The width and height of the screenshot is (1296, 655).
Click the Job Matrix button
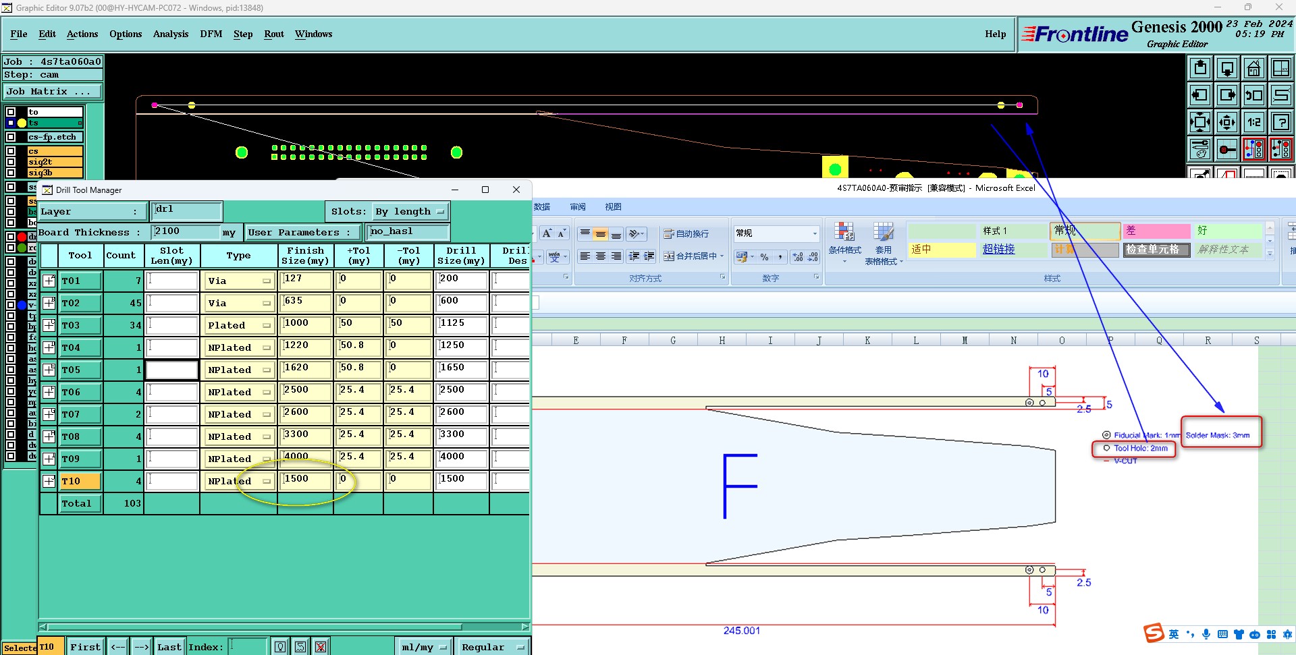point(53,92)
